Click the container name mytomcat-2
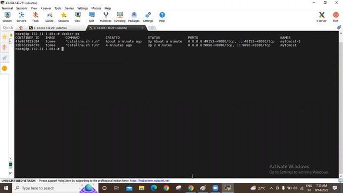Screen dimensions: 343x193 pos(290,41)
